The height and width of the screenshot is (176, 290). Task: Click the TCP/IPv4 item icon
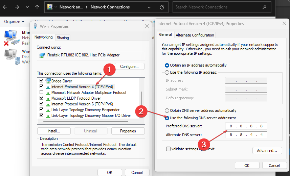[x=48, y=87]
